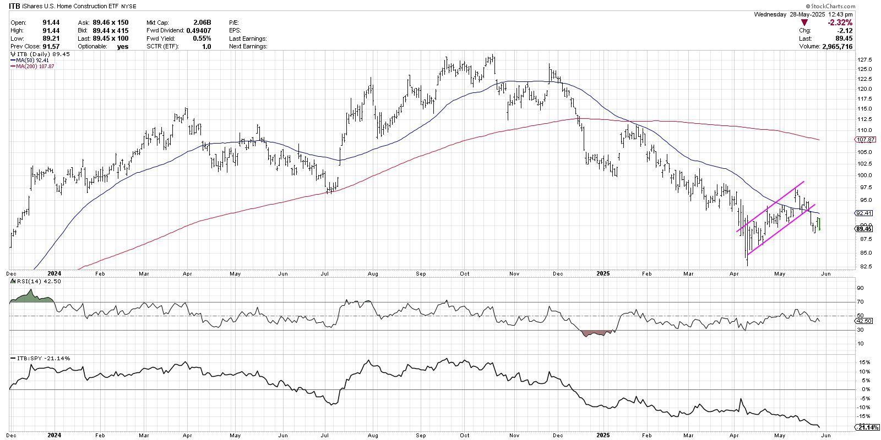The height and width of the screenshot is (440, 881).
Task: Click the Low value 89.21
Action: pos(51,38)
